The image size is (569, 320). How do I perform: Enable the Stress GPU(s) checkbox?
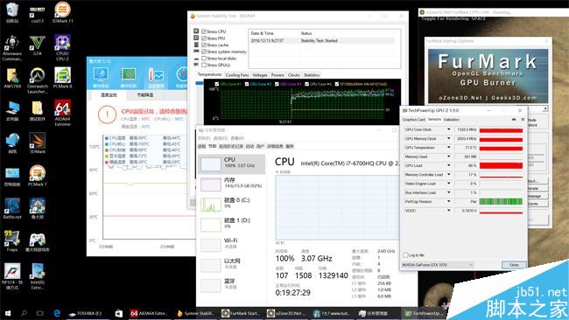click(204, 65)
